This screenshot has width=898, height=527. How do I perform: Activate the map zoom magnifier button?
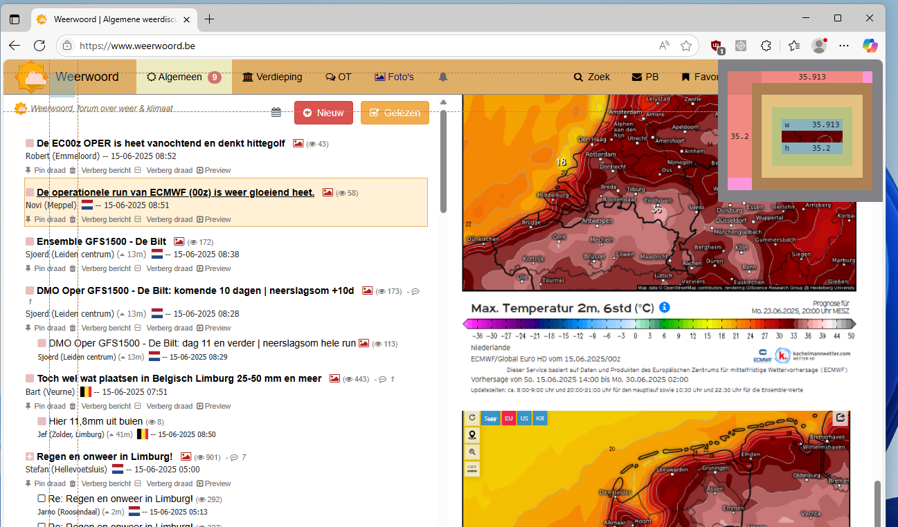[472, 452]
